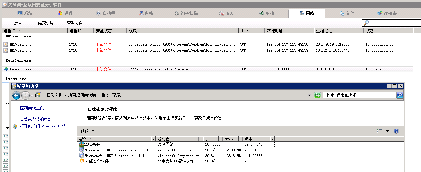The image size is (421, 172).
Task: Select the 火绒安全软件 program icon
Action: (x=82, y=161)
